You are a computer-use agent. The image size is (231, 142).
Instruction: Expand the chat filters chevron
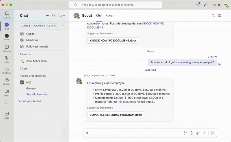(64, 26)
